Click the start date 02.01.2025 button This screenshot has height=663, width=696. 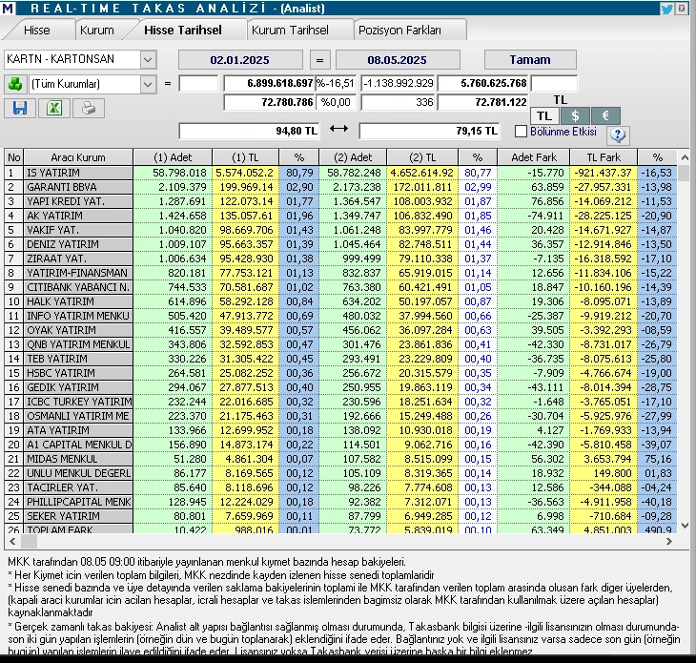coord(240,60)
